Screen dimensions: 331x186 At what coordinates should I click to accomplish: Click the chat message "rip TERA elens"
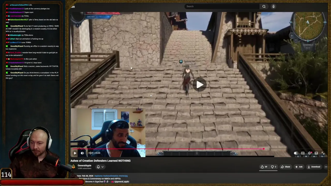click(27, 35)
